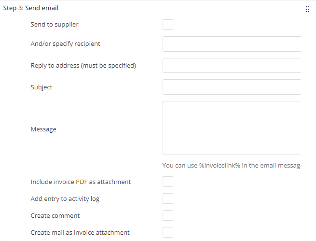The image size is (316, 241).
Task: Click the And/or specify recipient label
Action: (66, 44)
